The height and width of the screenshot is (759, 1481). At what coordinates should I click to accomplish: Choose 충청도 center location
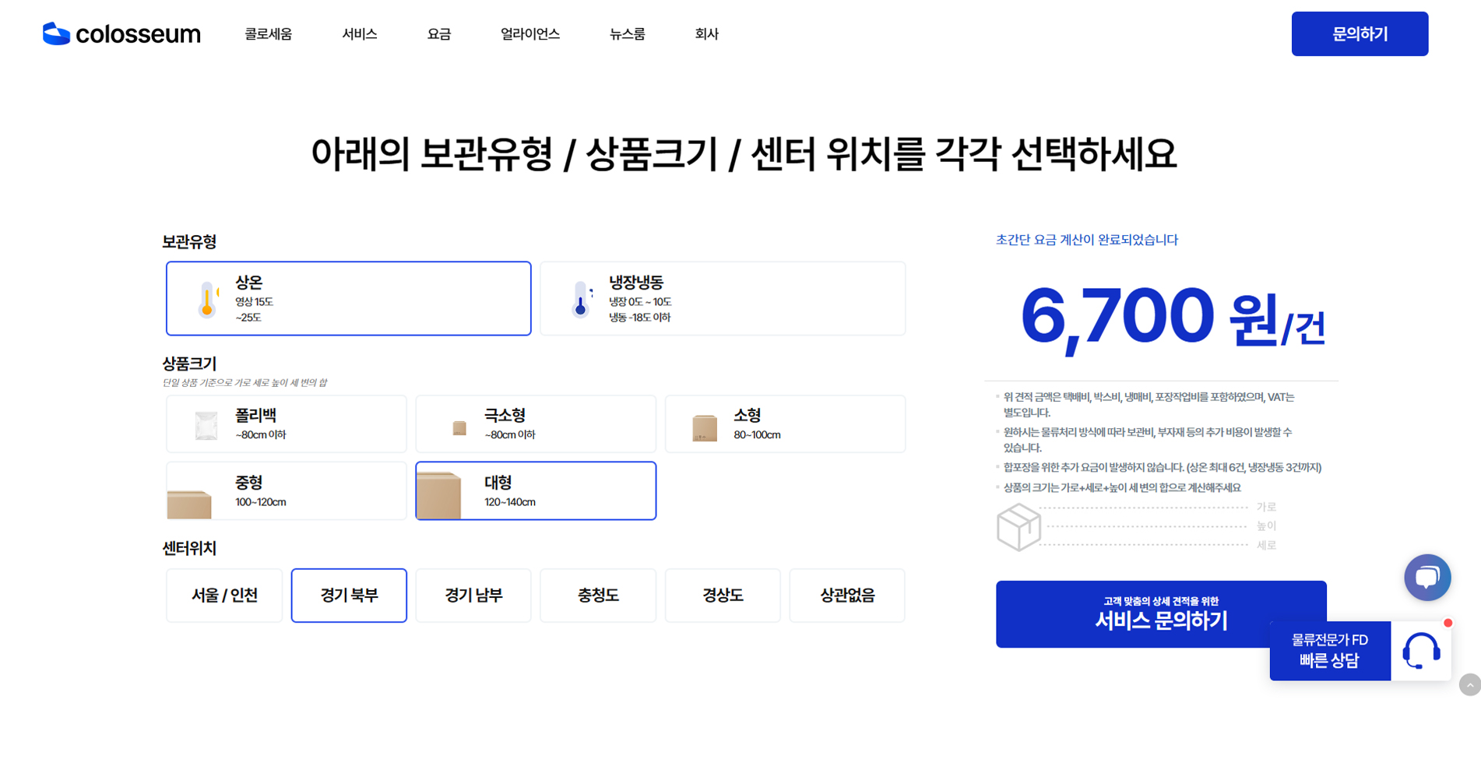598,596
